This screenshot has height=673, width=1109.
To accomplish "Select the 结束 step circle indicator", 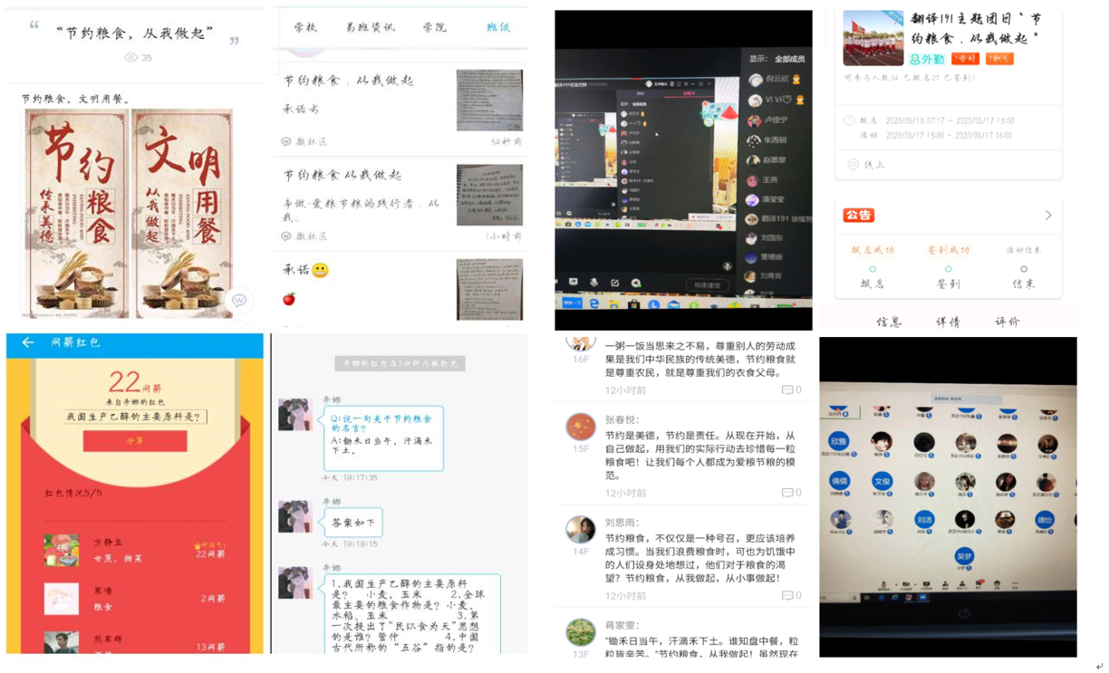I will 1023,269.
